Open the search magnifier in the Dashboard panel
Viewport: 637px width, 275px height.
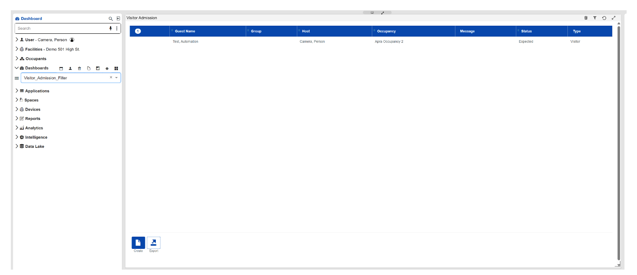pos(110,18)
